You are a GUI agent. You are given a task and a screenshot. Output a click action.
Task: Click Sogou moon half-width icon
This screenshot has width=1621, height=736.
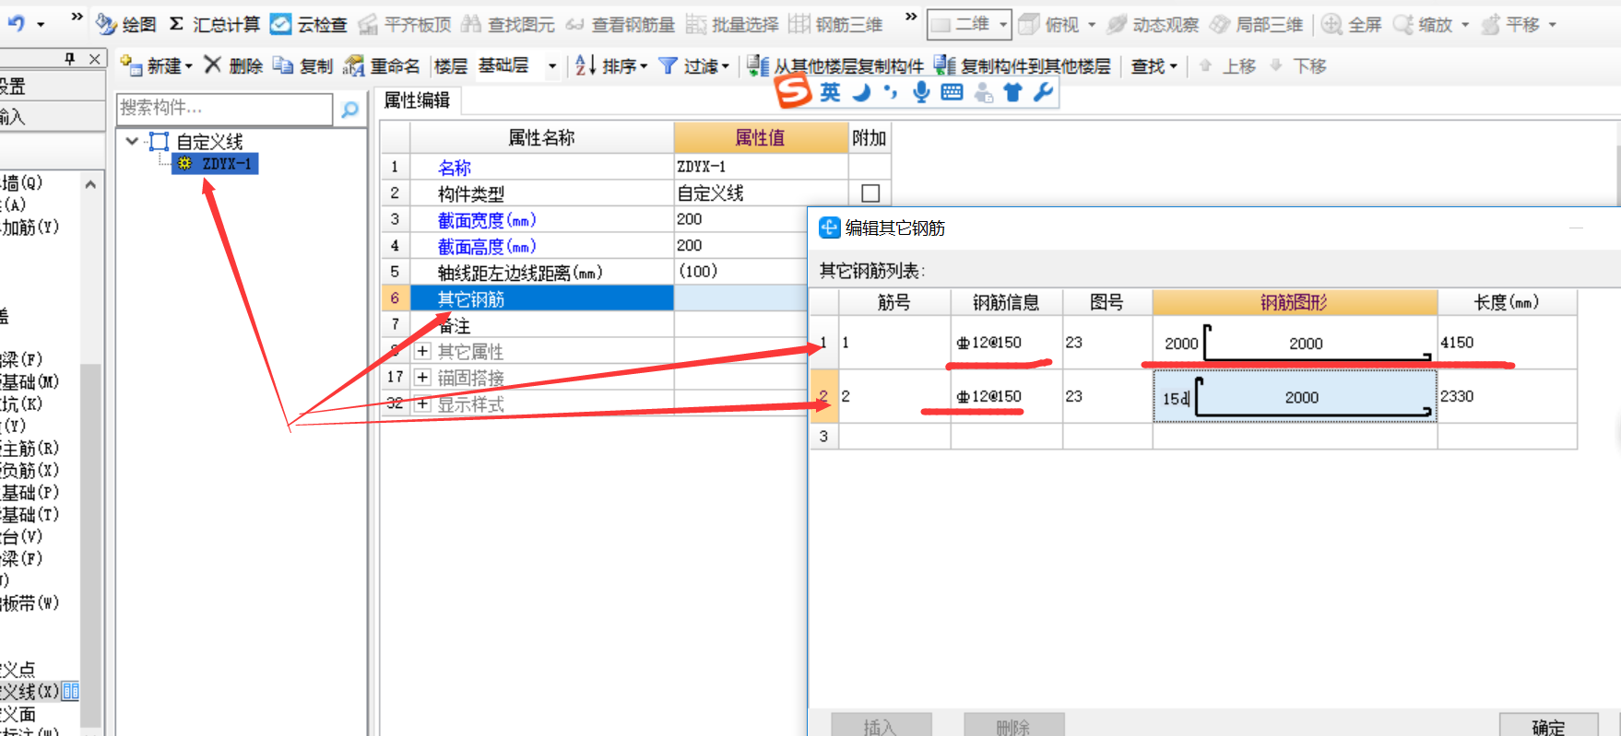point(862,92)
